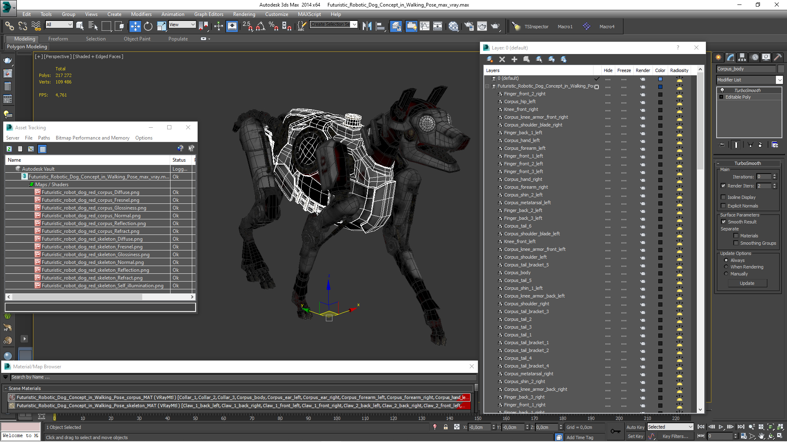
Task: Enable Isoline Display checkbox
Action: 723,197
